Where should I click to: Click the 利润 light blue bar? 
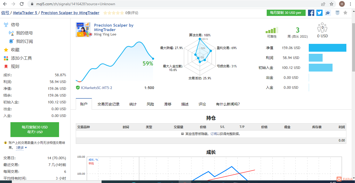(316, 58)
